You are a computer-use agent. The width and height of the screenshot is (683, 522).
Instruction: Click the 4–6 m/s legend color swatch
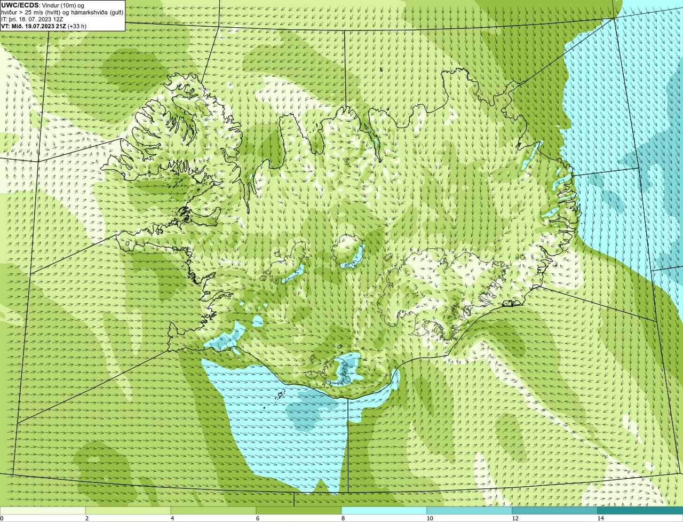(x=213, y=510)
